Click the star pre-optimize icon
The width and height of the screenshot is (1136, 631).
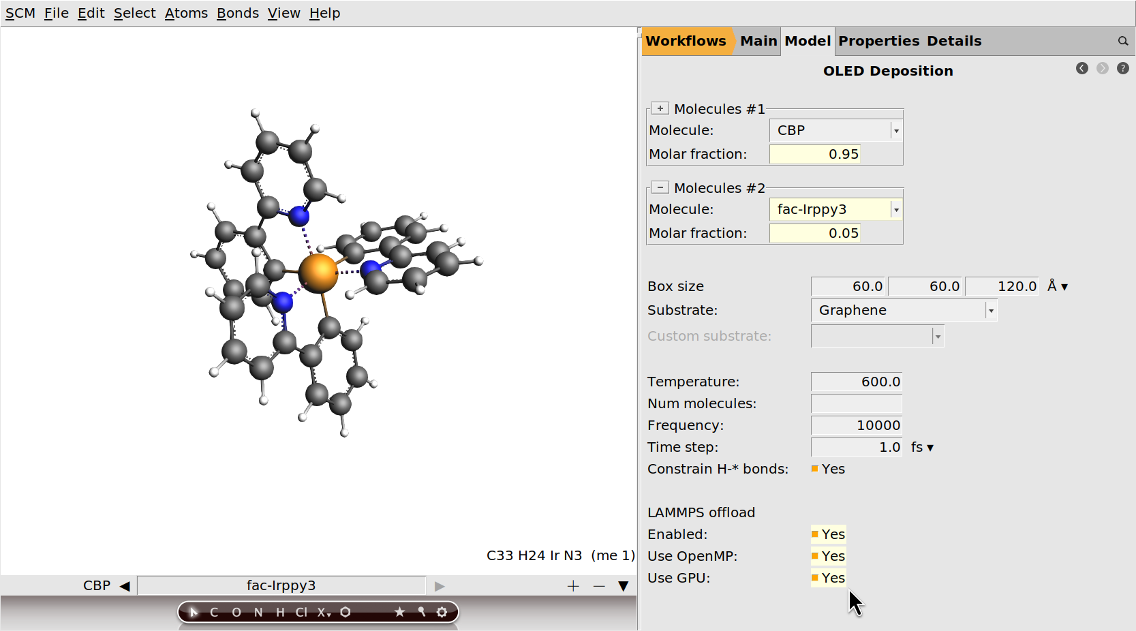point(400,612)
